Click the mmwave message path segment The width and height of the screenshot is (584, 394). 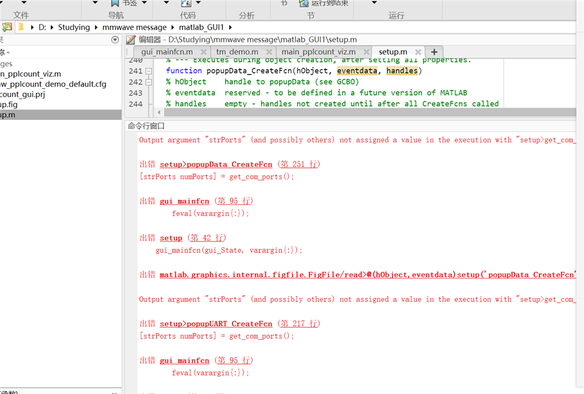134,27
